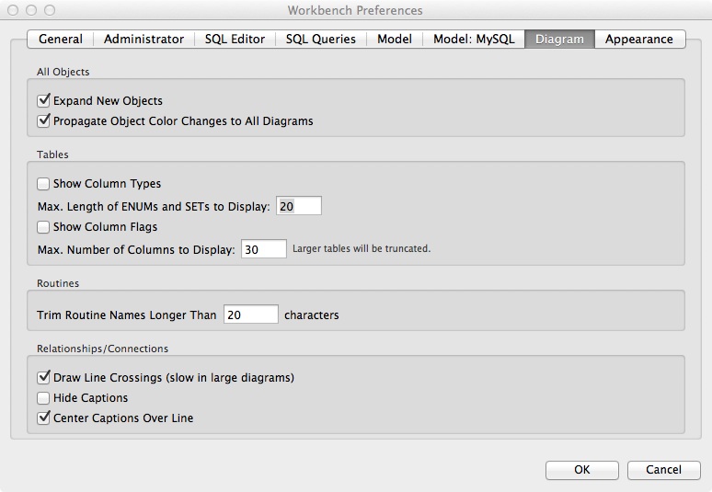Click the 'Relationships/Connections' section heading

(x=103, y=349)
